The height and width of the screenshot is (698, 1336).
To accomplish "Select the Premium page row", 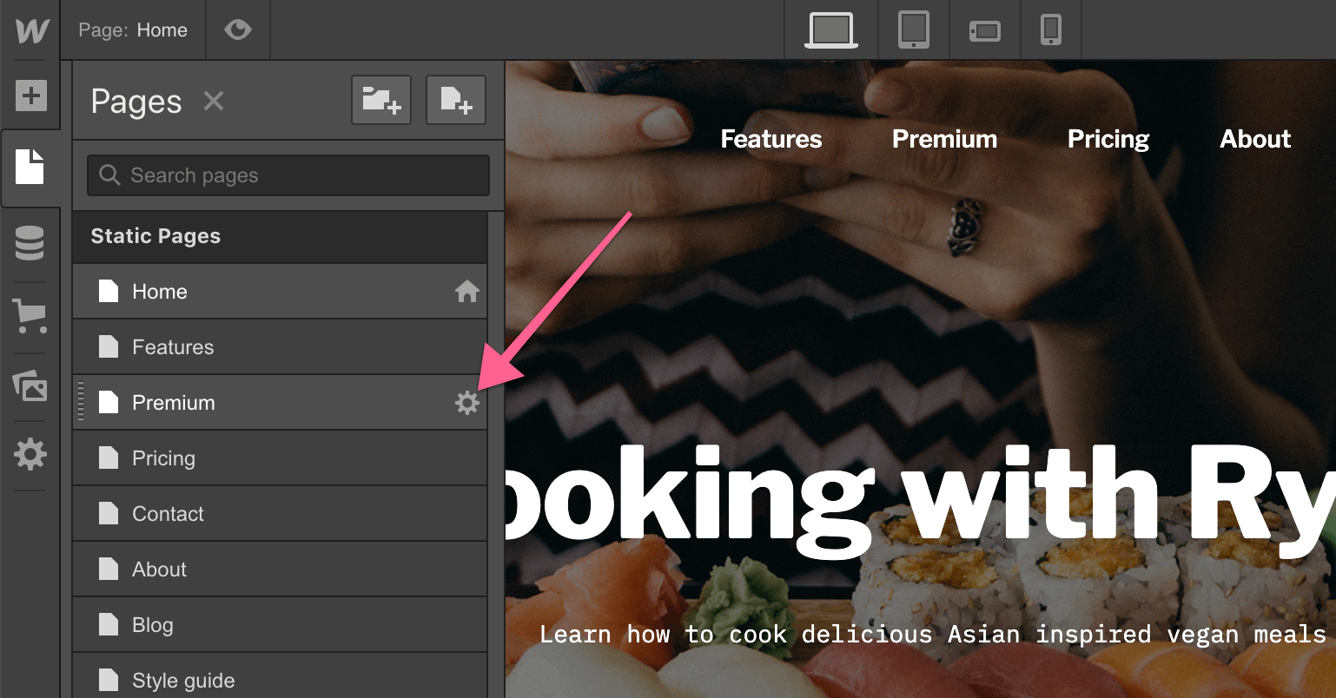I will 280,403.
